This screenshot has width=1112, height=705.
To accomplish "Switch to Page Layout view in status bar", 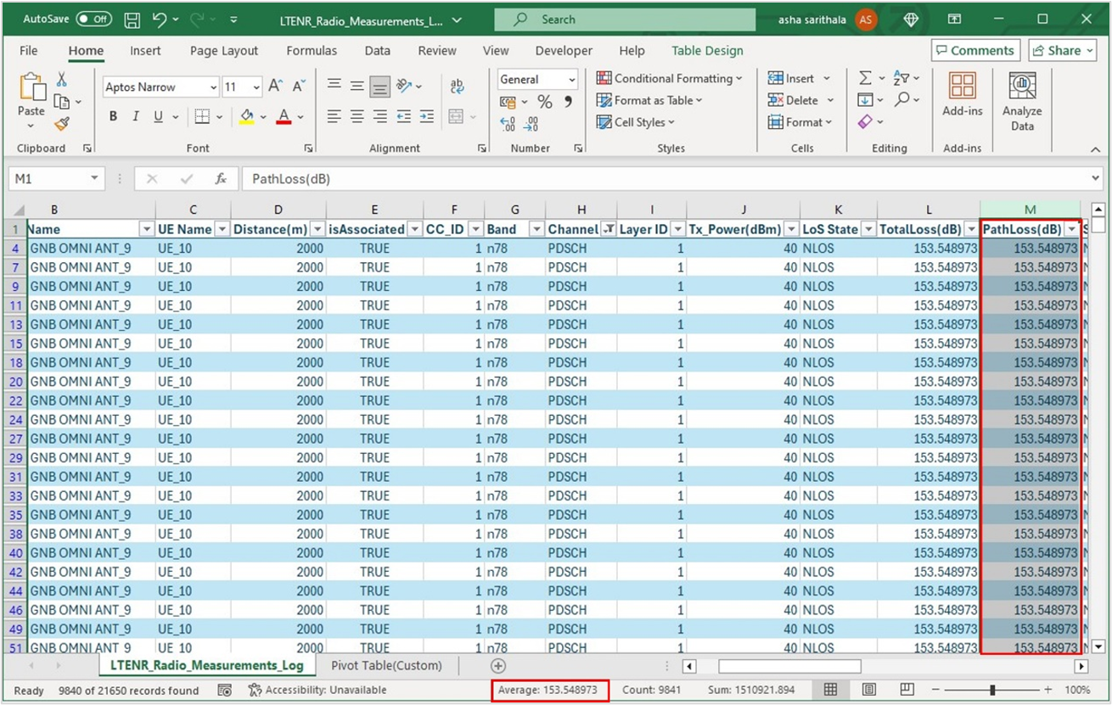I will (869, 690).
